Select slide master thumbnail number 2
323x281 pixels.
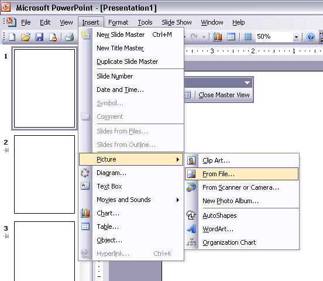click(44, 174)
